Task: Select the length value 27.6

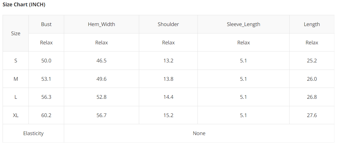Action: point(312,115)
